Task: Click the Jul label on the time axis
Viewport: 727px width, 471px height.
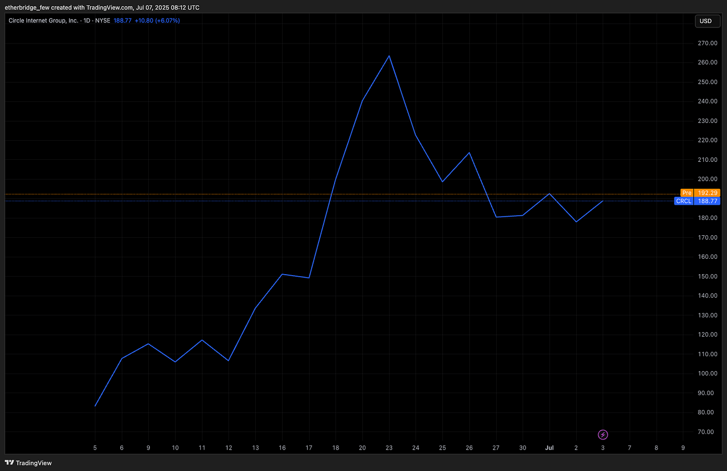Action: 549,448
